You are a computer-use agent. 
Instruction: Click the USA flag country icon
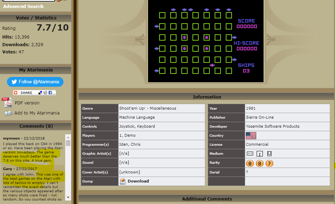[x=251, y=135]
